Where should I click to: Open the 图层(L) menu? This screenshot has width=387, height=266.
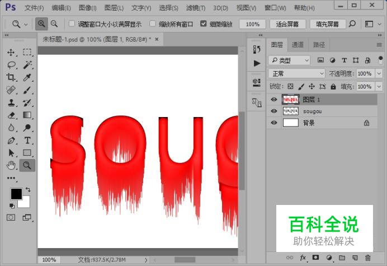(x=114, y=8)
